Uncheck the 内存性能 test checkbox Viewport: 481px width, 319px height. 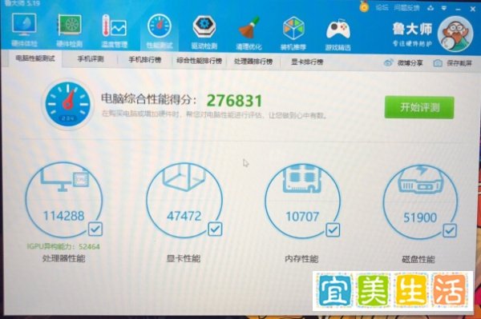[x=333, y=229]
